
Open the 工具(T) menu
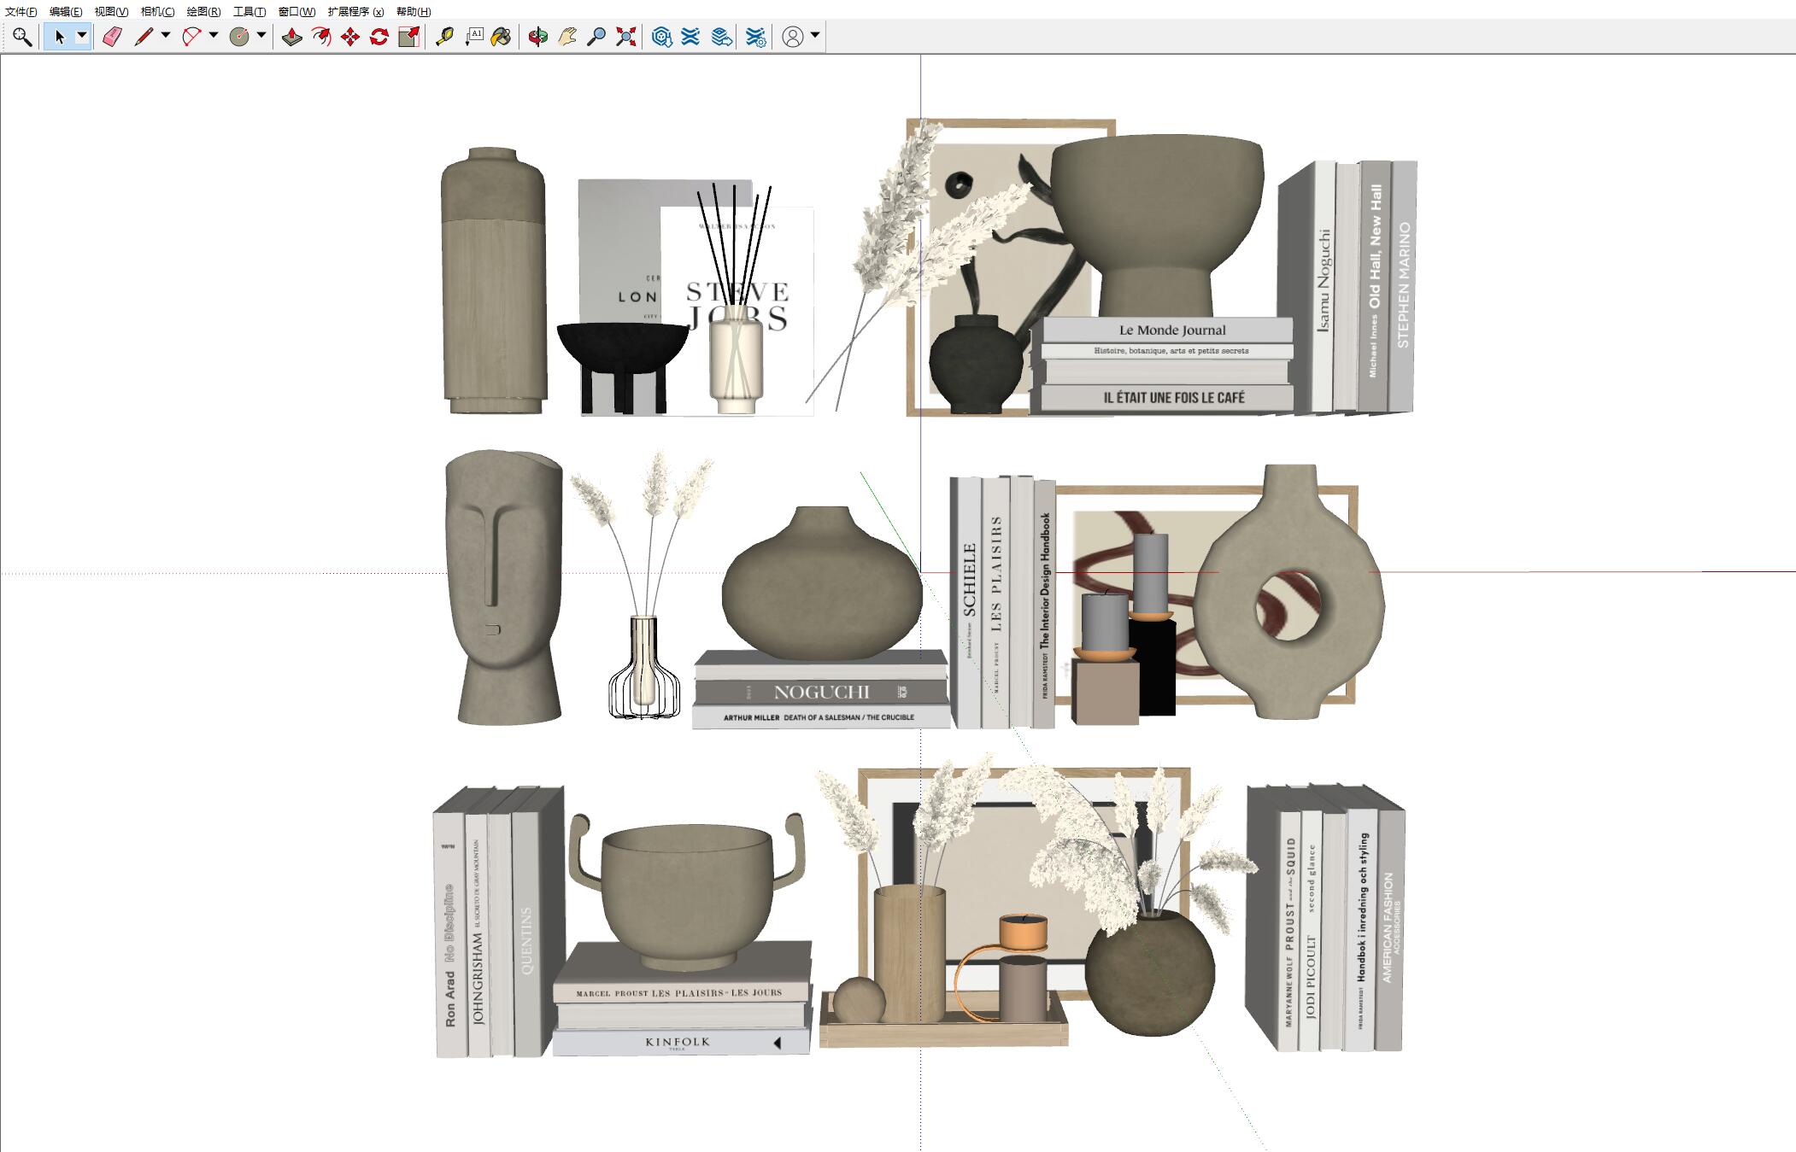(249, 12)
